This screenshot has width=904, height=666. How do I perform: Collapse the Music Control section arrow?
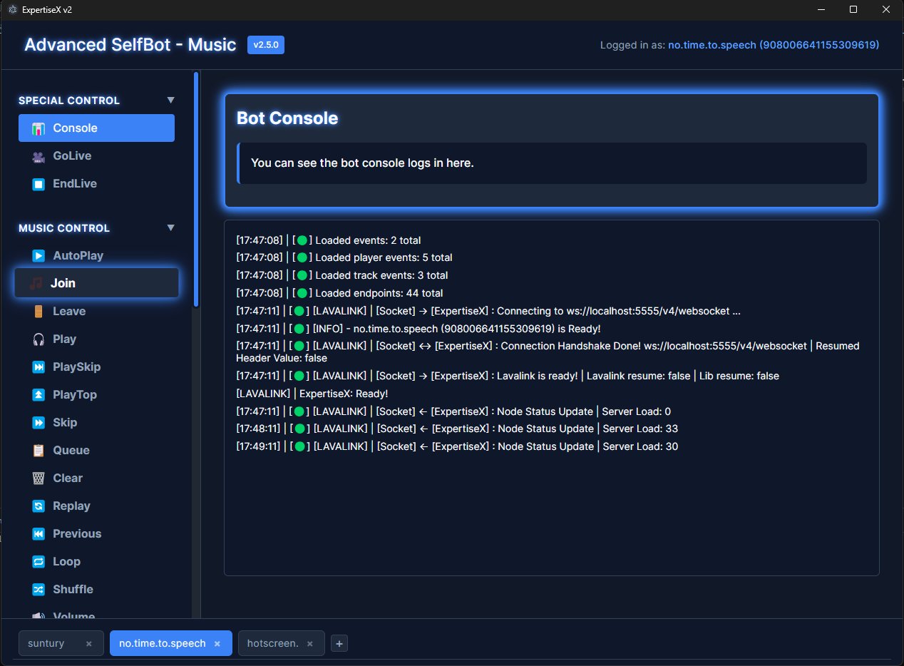click(x=170, y=228)
